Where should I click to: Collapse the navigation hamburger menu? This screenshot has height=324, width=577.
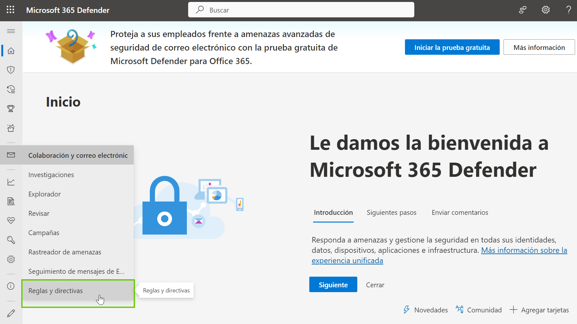click(x=11, y=31)
